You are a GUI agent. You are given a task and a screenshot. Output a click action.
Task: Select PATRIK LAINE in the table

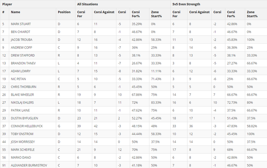20,110
